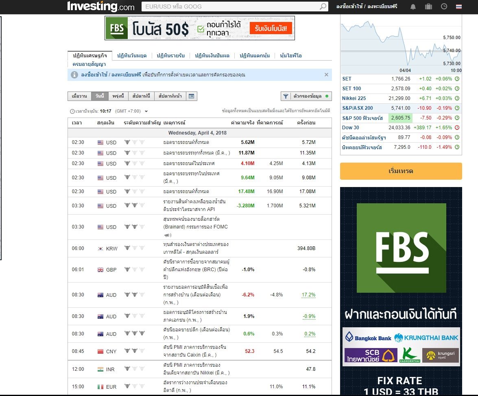Viewport: 478px width, 396px height.
Task: Open the notifications bell
Action: click(413, 7)
